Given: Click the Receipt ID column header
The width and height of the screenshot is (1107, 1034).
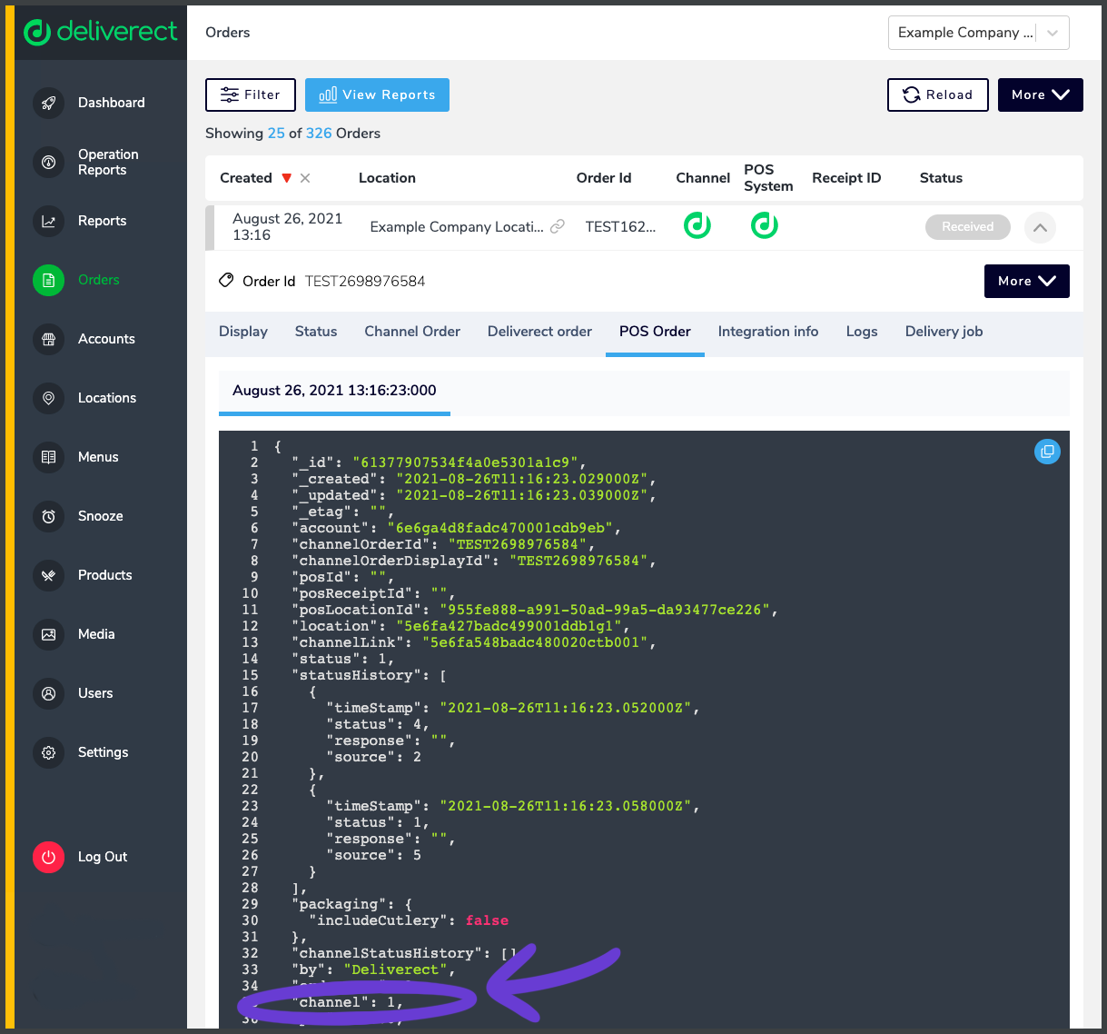Looking at the screenshot, I should point(846,178).
